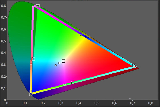Image resolution: width=160 pixels, height=107 pixels.
Task: Click the horizontal axis label 0,7
Action: [x=132, y=103]
